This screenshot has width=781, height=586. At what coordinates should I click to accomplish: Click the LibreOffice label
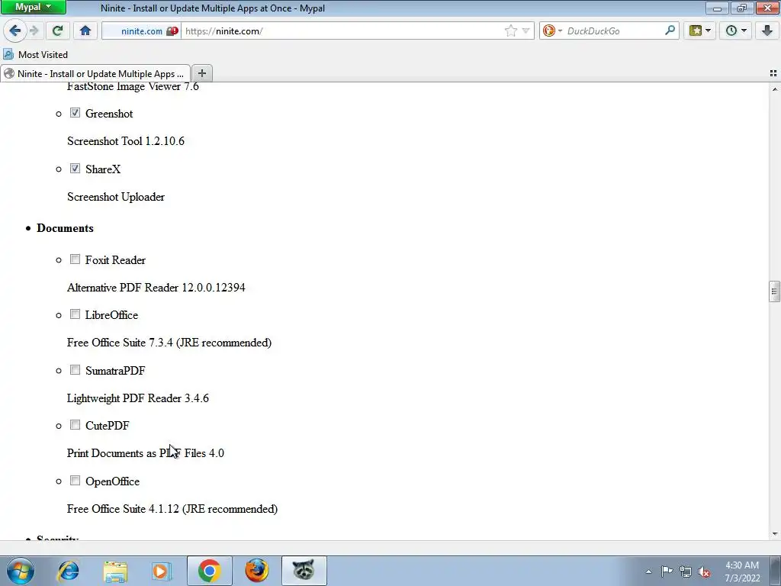click(111, 315)
